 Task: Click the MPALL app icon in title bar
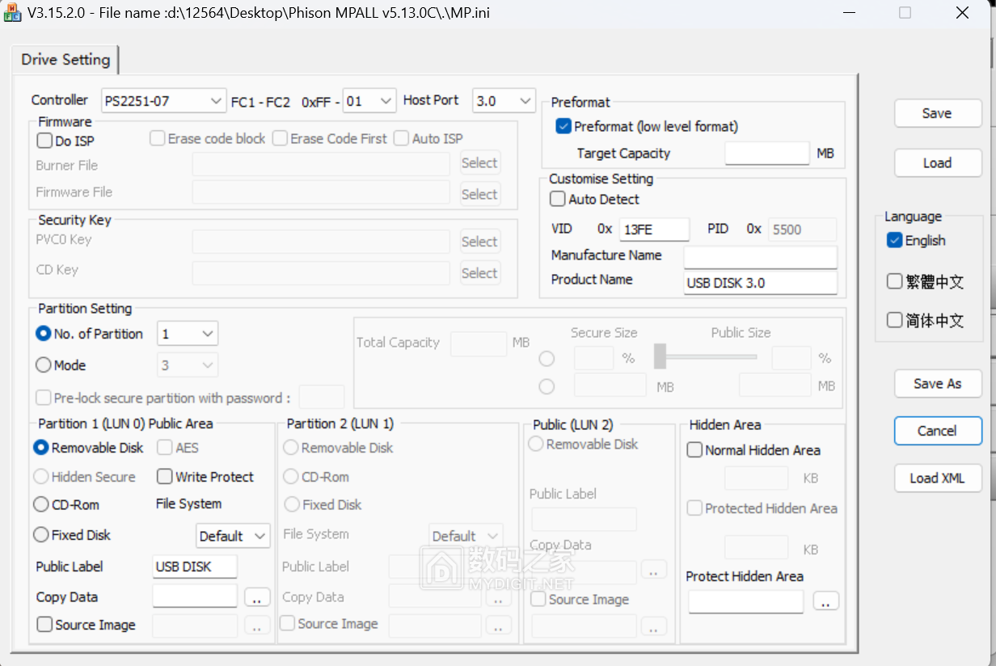[x=13, y=13]
